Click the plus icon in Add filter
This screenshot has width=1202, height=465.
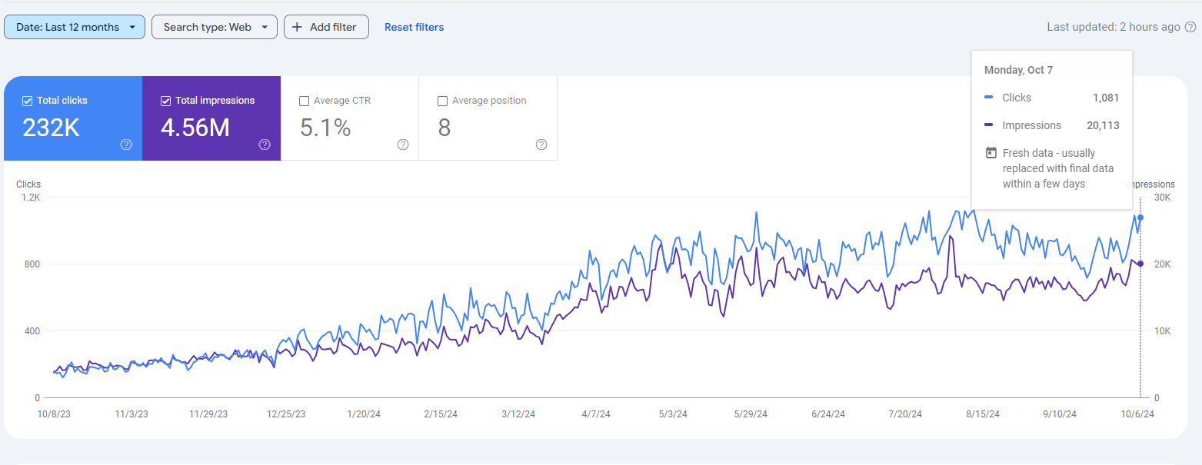[298, 27]
